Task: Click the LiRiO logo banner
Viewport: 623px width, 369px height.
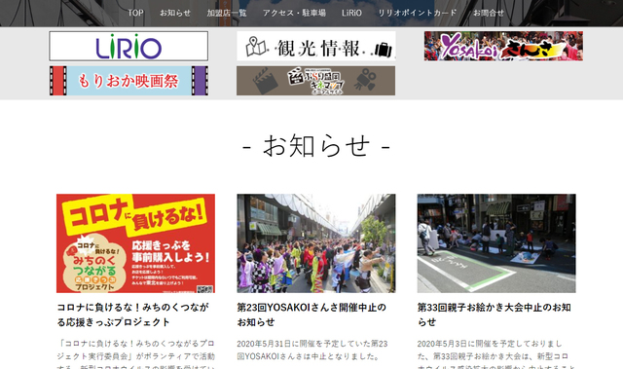Action: tap(128, 46)
